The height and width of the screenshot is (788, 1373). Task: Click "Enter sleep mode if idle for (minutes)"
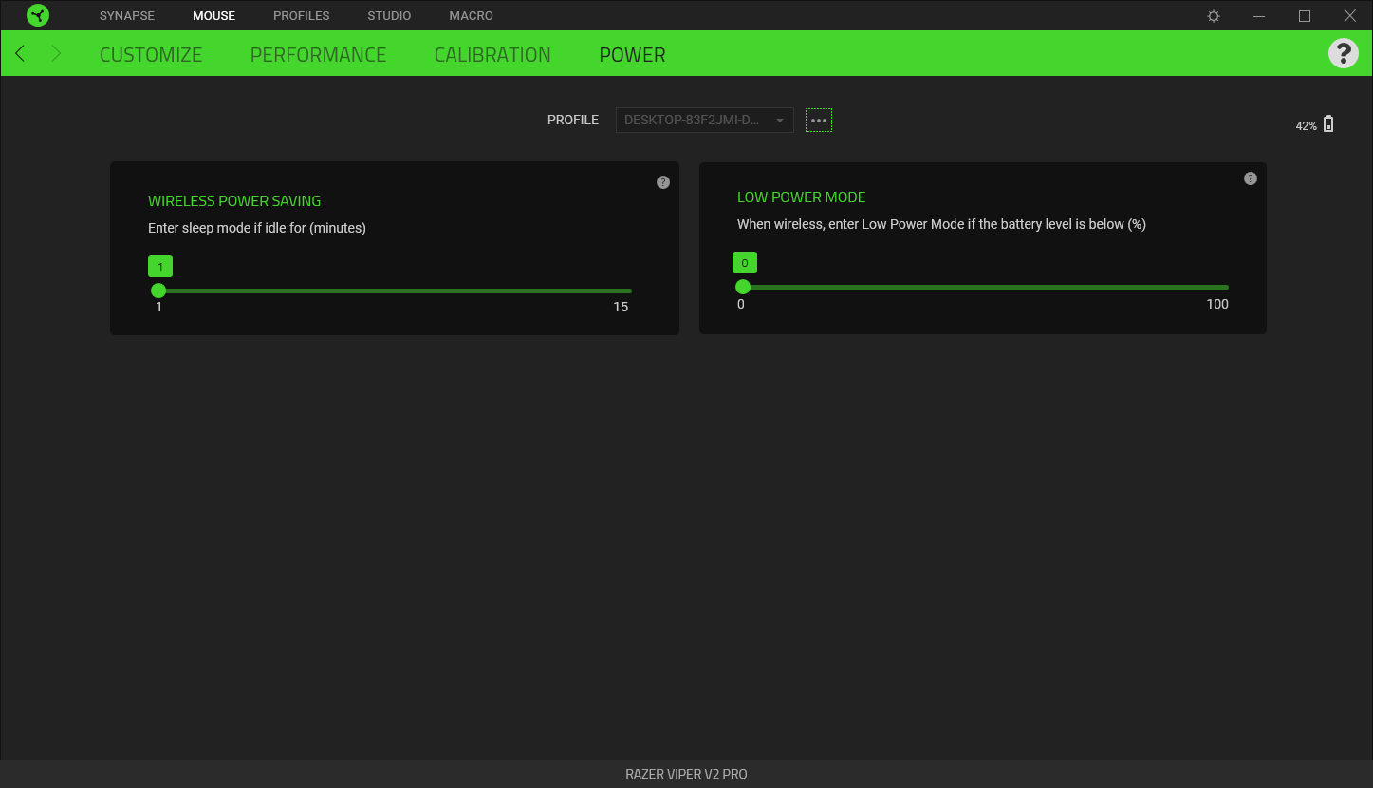pos(257,228)
